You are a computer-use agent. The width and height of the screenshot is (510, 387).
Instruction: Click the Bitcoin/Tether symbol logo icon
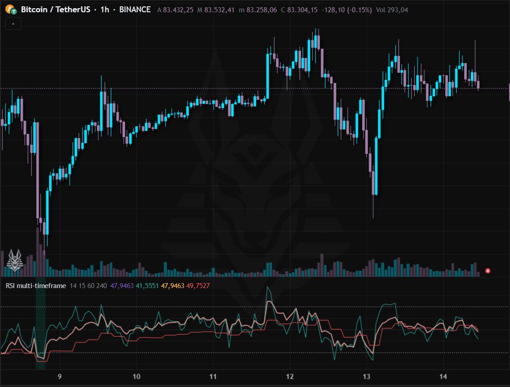pos(11,10)
